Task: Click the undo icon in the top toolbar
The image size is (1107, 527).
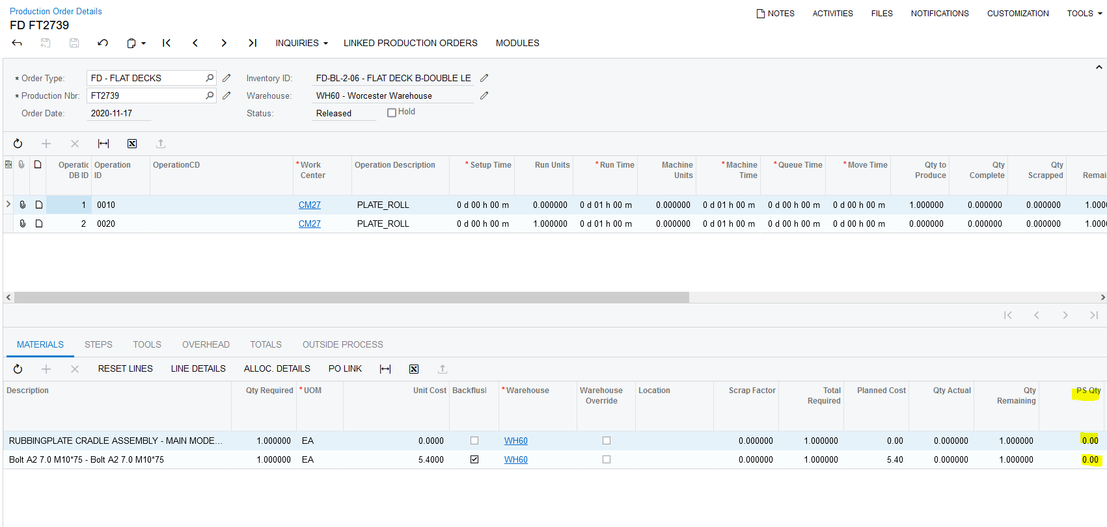Action: (103, 43)
